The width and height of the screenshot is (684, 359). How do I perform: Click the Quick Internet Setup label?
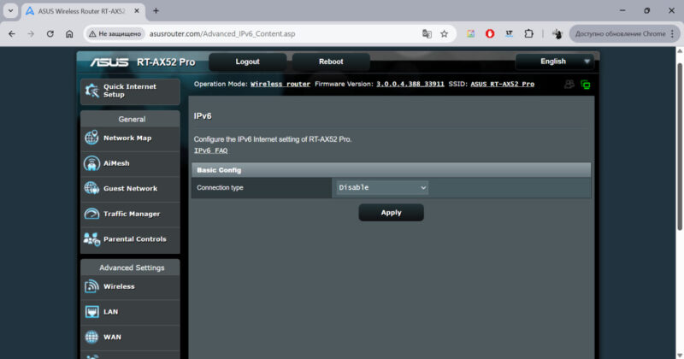point(130,91)
